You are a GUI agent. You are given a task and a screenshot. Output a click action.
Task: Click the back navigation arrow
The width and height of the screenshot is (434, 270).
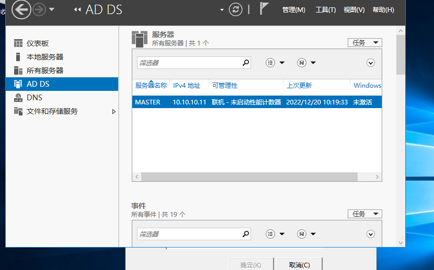(x=21, y=10)
